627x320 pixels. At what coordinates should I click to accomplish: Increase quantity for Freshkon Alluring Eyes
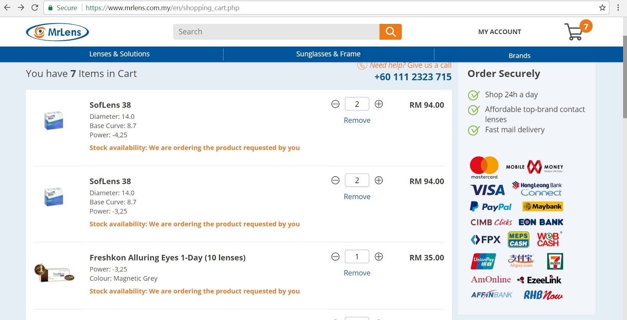(x=379, y=256)
